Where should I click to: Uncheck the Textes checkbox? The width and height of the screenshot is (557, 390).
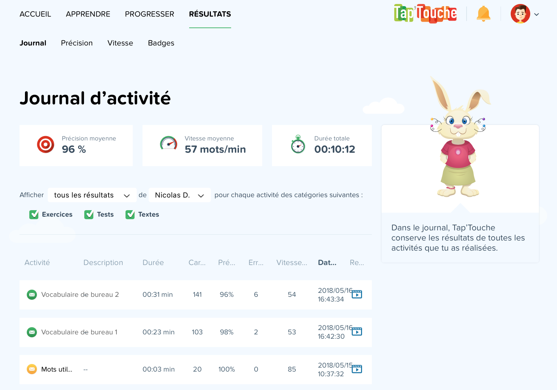point(130,214)
